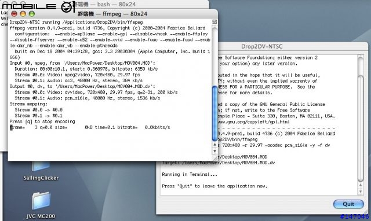Click the ffmpeg terminal title text
Screen dimensions: 371x221
(x=112, y=14)
